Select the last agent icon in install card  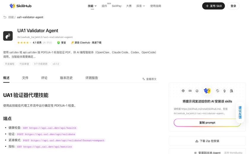coord(232,91)
